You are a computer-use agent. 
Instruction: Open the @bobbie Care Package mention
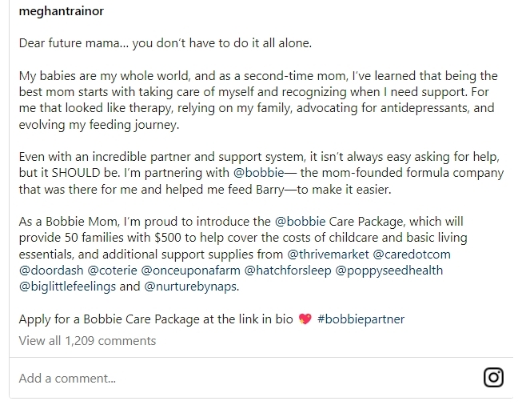(x=300, y=222)
